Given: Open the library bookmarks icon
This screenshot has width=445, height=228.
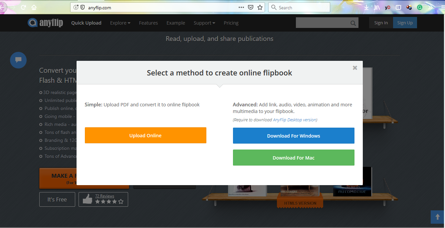Looking at the screenshot, I should click(x=377, y=7).
